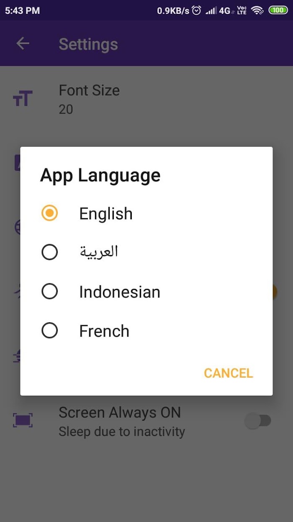Tap the cellular signal strength icon
This screenshot has width=293, height=522.
coord(211,10)
